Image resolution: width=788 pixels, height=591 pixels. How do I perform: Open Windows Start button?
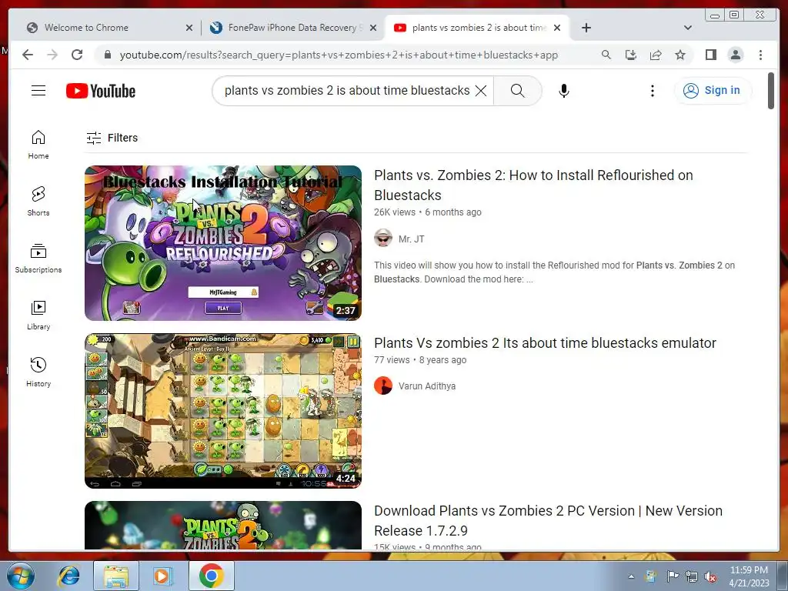click(x=20, y=576)
